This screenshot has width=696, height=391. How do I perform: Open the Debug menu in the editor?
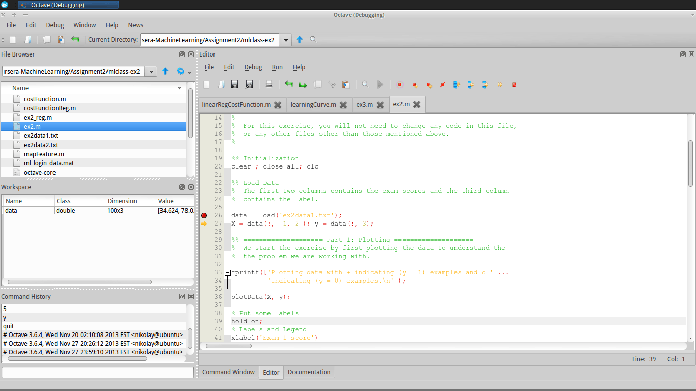(253, 67)
